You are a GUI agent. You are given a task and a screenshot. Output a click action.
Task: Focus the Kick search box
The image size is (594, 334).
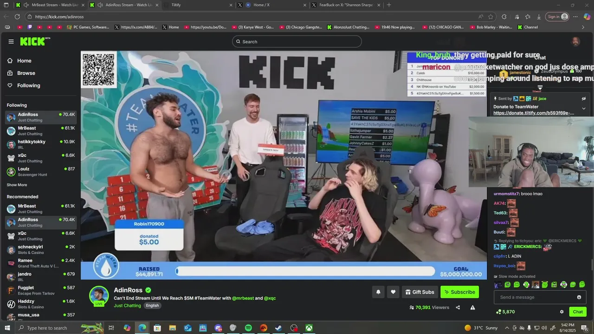point(297,42)
